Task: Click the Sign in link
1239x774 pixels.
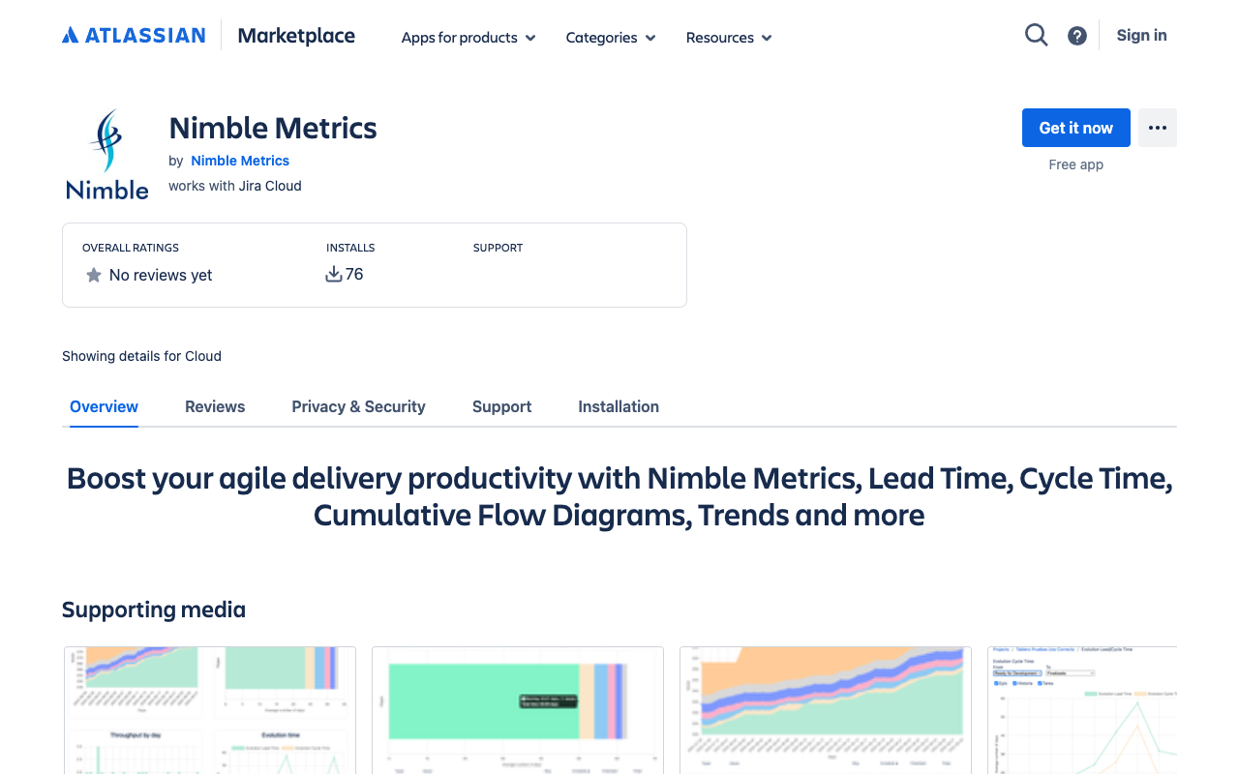Action: click(x=1141, y=35)
